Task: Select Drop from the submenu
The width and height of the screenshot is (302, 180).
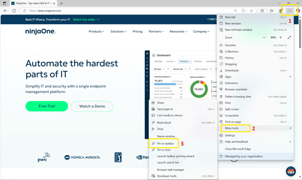Action: (183, 129)
